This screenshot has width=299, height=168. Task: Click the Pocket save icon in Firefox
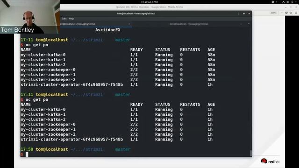[286, 13]
